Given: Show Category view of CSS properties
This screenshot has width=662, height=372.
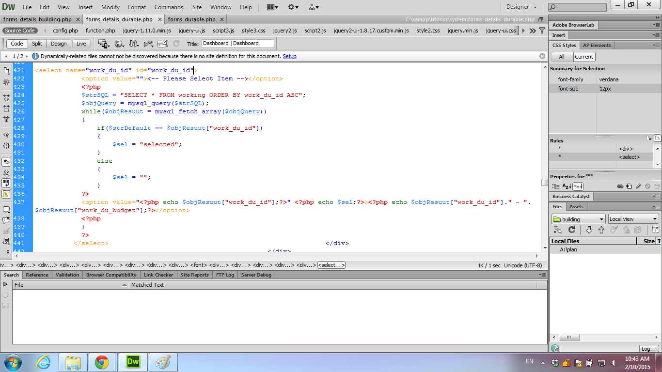Looking at the screenshot, I should [556, 186].
